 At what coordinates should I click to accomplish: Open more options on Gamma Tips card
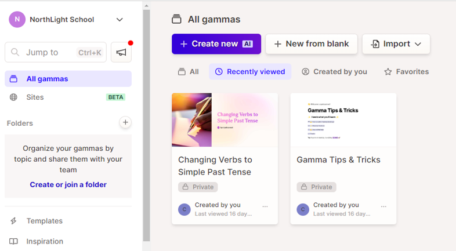pos(383,206)
